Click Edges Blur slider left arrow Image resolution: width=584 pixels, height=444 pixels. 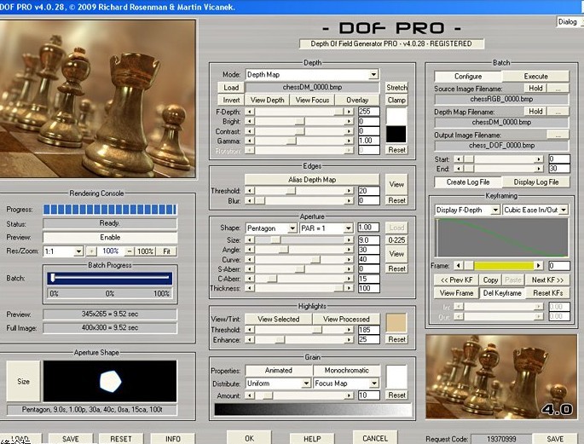250,200
